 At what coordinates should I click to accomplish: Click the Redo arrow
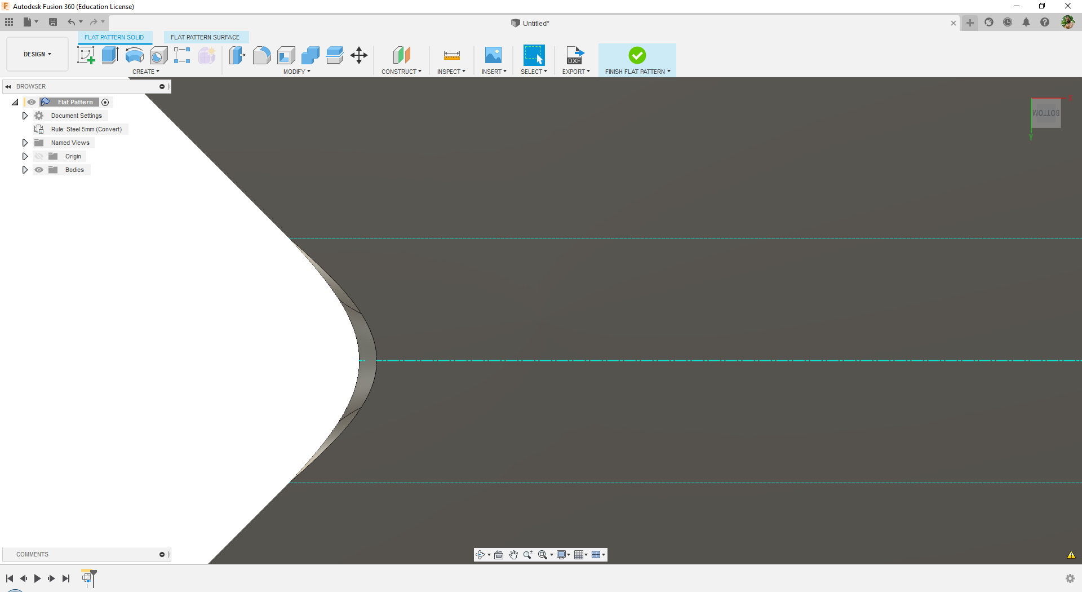(x=94, y=22)
